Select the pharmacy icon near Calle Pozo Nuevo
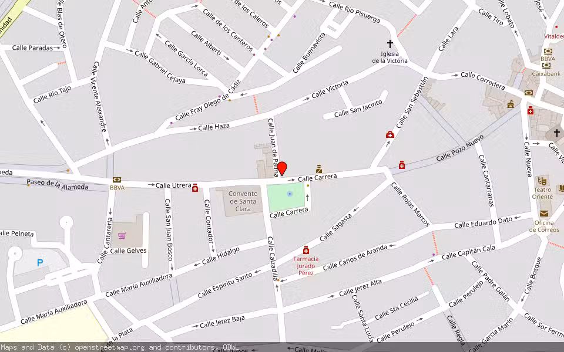The width and height of the screenshot is (564, 352). [402, 166]
